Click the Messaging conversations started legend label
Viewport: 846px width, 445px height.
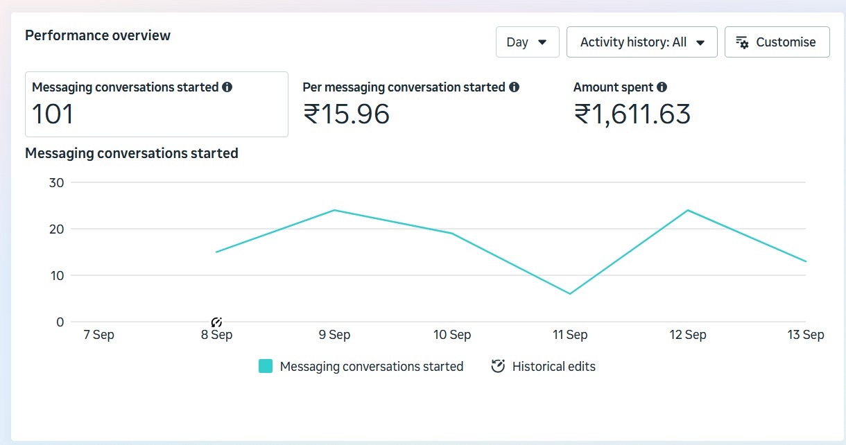click(372, 367)
